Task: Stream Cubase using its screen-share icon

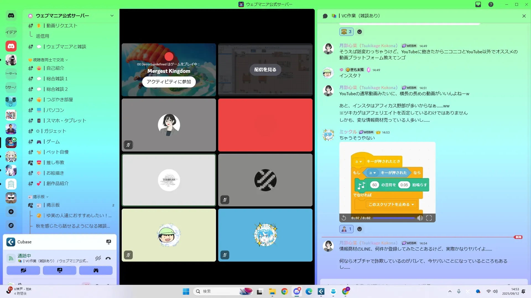Action: coord(109,242)
